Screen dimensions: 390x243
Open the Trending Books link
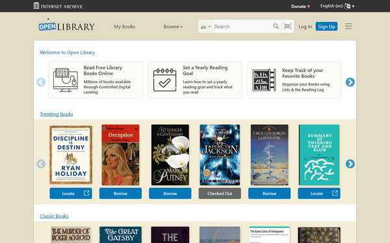[x=57, y=114]
